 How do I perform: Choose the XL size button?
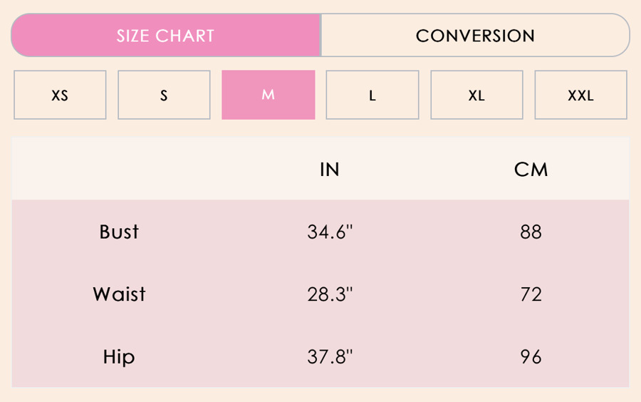click(476, 95)
